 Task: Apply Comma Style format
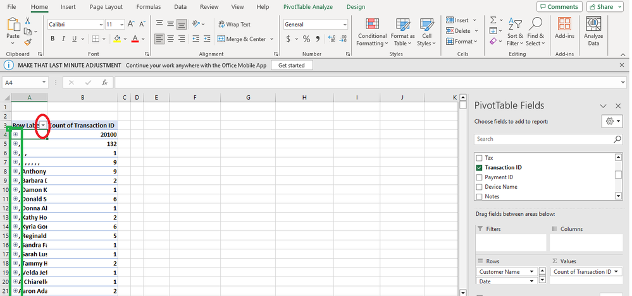(318, 39)
